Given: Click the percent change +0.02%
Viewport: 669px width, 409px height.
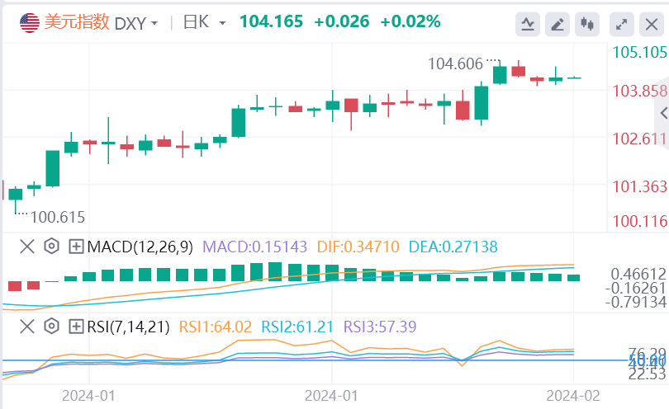Looking at the screenshot, I should 410,21.
